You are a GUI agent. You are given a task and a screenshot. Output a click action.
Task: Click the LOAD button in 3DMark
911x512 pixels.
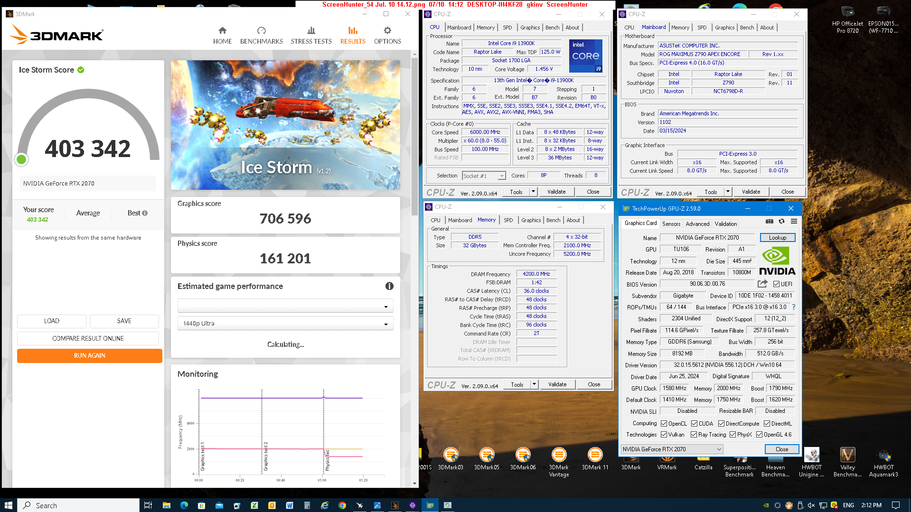click(52, 321)
